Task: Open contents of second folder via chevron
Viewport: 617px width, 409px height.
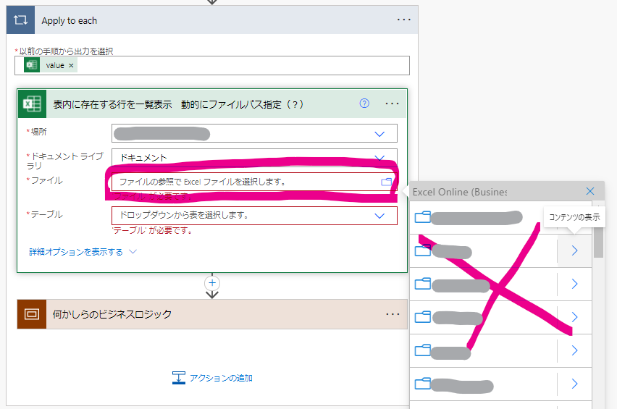Action: click(574, 250)
